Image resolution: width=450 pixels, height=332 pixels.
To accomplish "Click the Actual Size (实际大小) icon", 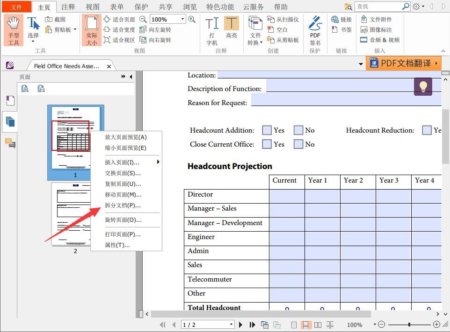I will (x=92, y=30).
